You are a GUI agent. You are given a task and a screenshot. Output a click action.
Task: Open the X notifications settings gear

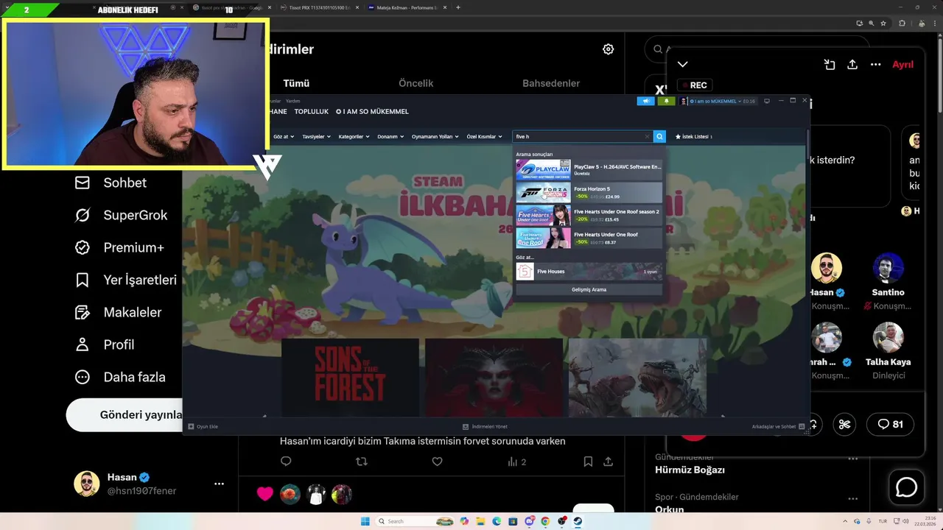tap(608, 49)
